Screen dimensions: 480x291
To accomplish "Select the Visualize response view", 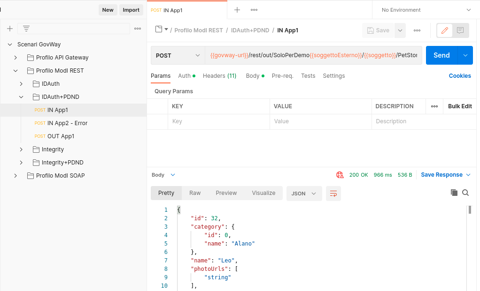I will coord(263,193).
